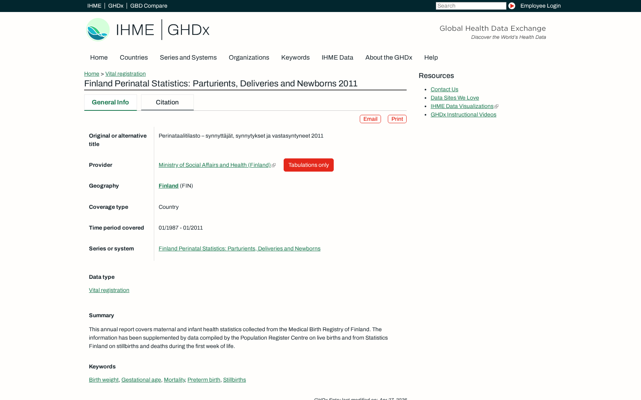The image size is (641, 400).
Task: Open the Stillbirths keyword link
Action: (234, 380)
